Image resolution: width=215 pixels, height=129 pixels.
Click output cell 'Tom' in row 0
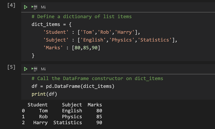click(44, 111)
